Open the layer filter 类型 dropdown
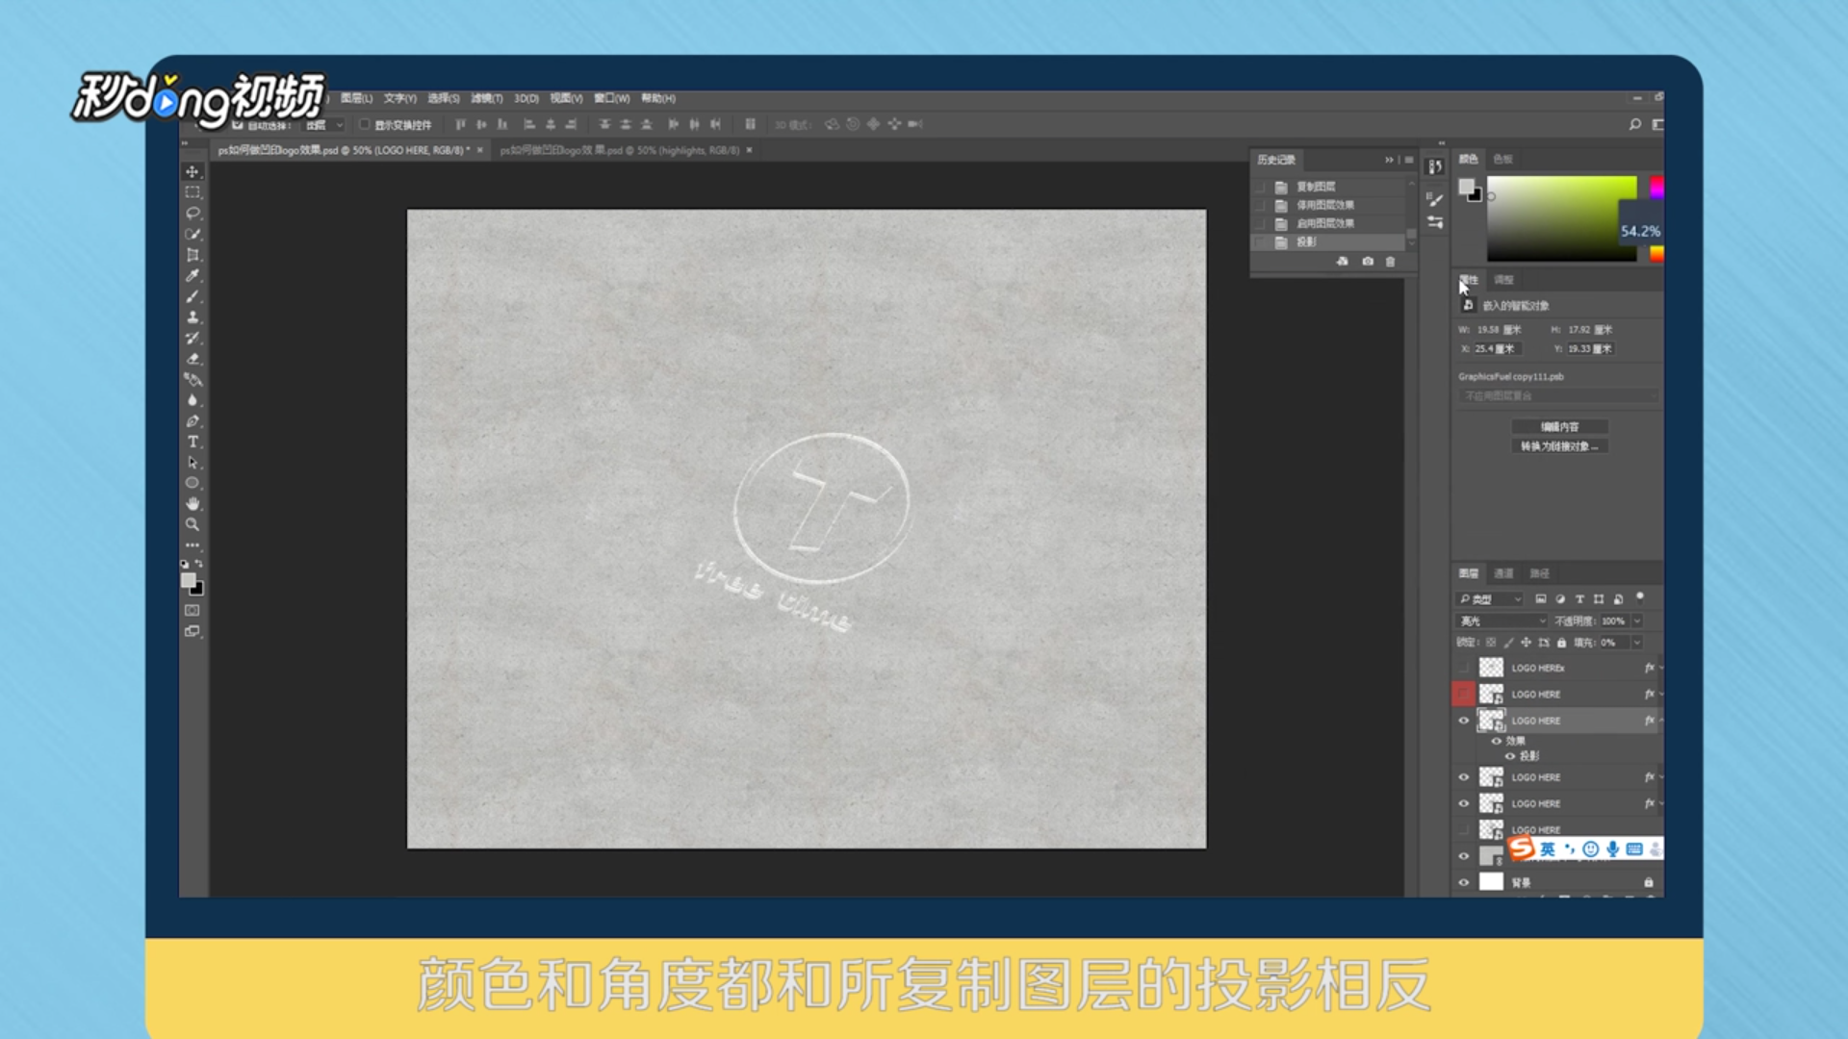Viewport: 1848px width, 1039px height. (1491, 599)
